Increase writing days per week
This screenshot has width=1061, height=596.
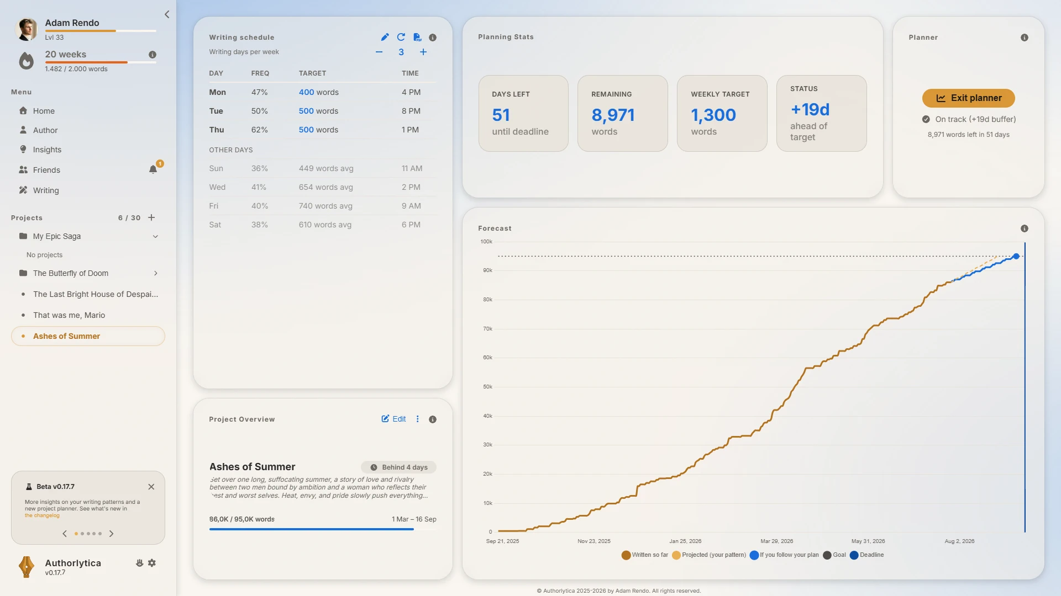[x=423, y=52]
